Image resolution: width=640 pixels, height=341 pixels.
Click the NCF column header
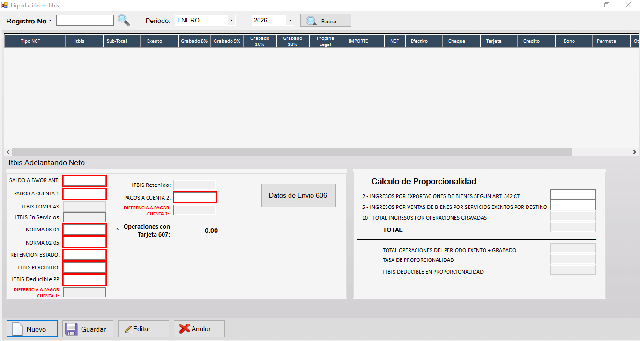pos(394,41)
